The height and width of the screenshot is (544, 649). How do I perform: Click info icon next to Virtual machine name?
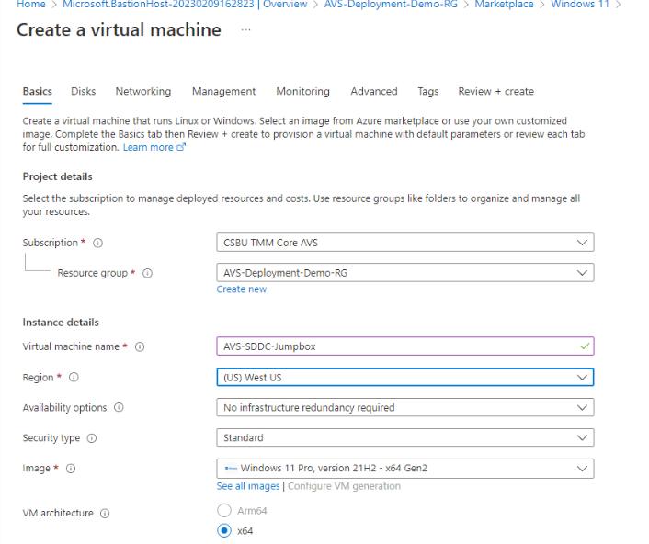(x=140, y=347)
